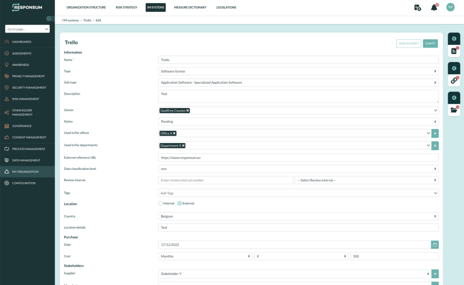Select the IM Systems tab
The image size is (464, 285).
click(156, 7)
